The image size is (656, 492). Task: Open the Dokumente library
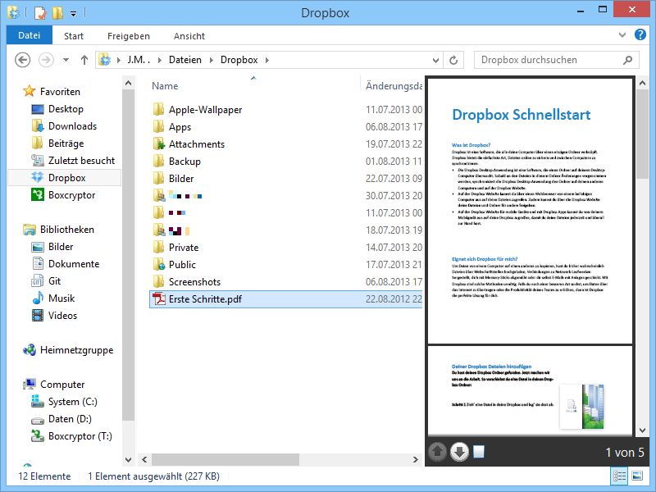tap(74, 263)
